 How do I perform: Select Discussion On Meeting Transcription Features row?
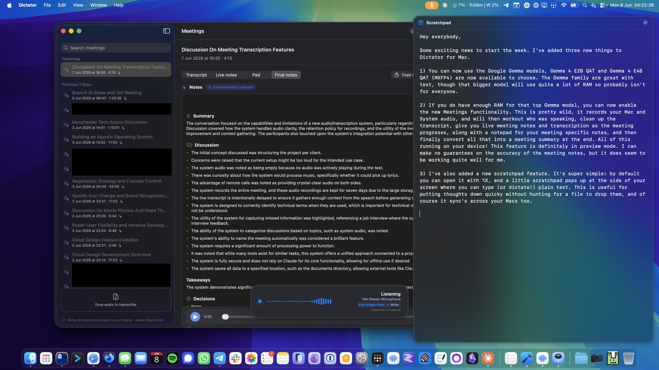116,69
